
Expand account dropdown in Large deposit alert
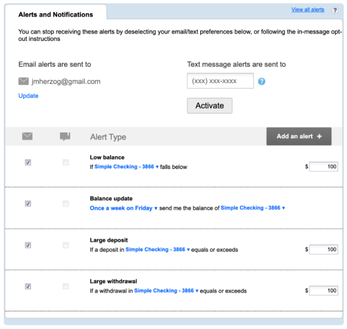[x=157, y=250]
